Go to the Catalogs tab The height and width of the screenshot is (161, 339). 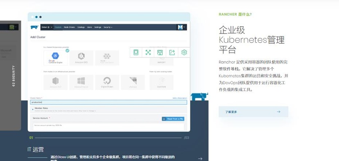[81, 27]
